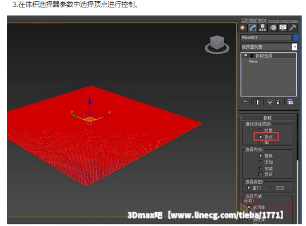Click Remove Modifier trash icon
Screen dimensions: 306x226
pyautogui.click(x=278, y=102)
